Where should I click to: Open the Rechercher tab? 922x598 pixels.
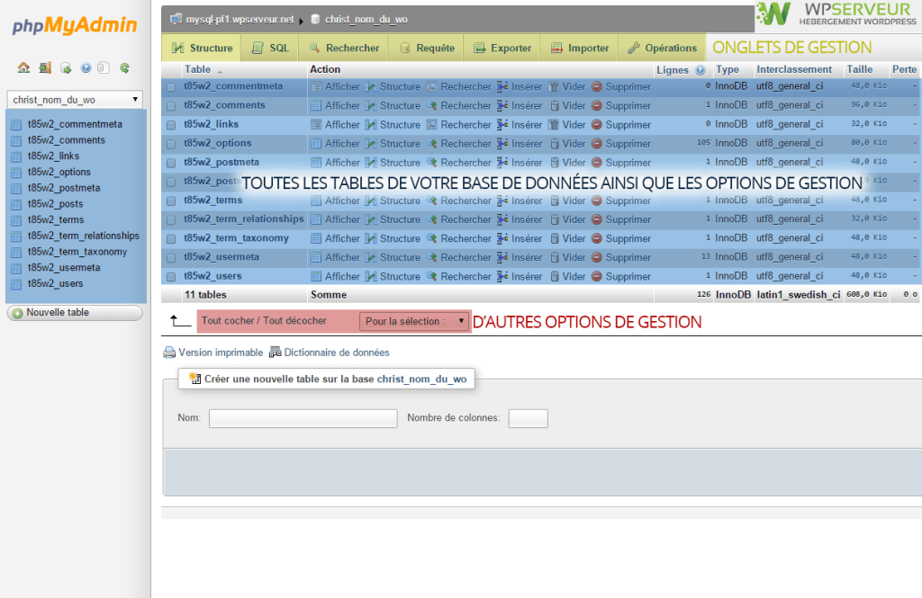click(343, 48)
